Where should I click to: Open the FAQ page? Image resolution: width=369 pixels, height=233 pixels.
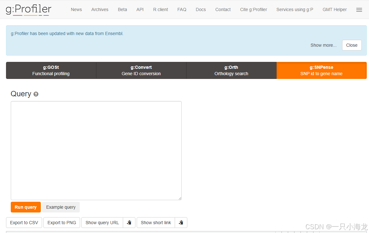tap(182, 10)
